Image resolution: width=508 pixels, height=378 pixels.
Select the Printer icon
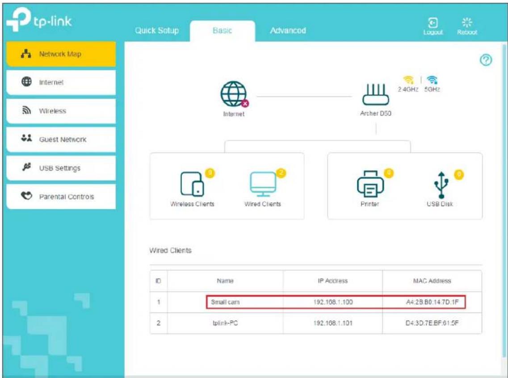point(370,184)
